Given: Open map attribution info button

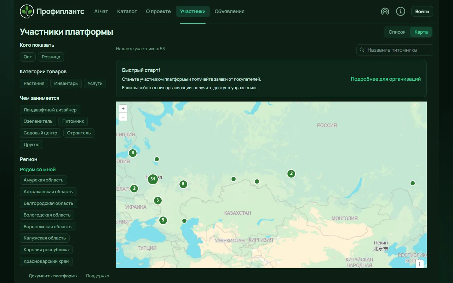Looking at the screenshot, I should click(420, 264).
